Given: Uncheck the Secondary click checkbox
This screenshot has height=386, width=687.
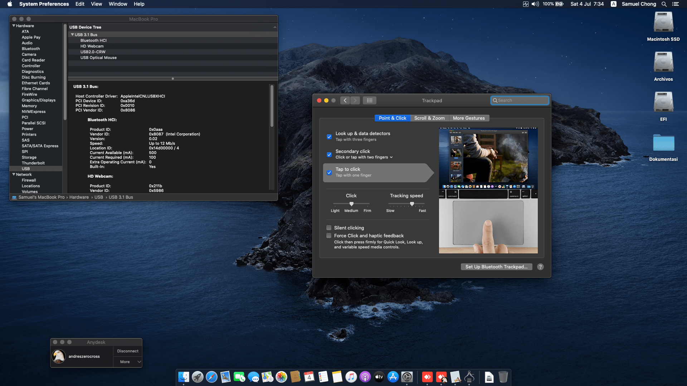Looking at the screenshot, I should 329,154.
